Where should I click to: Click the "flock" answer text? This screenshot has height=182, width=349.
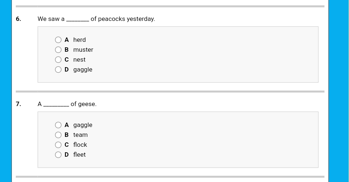(80, 145)
